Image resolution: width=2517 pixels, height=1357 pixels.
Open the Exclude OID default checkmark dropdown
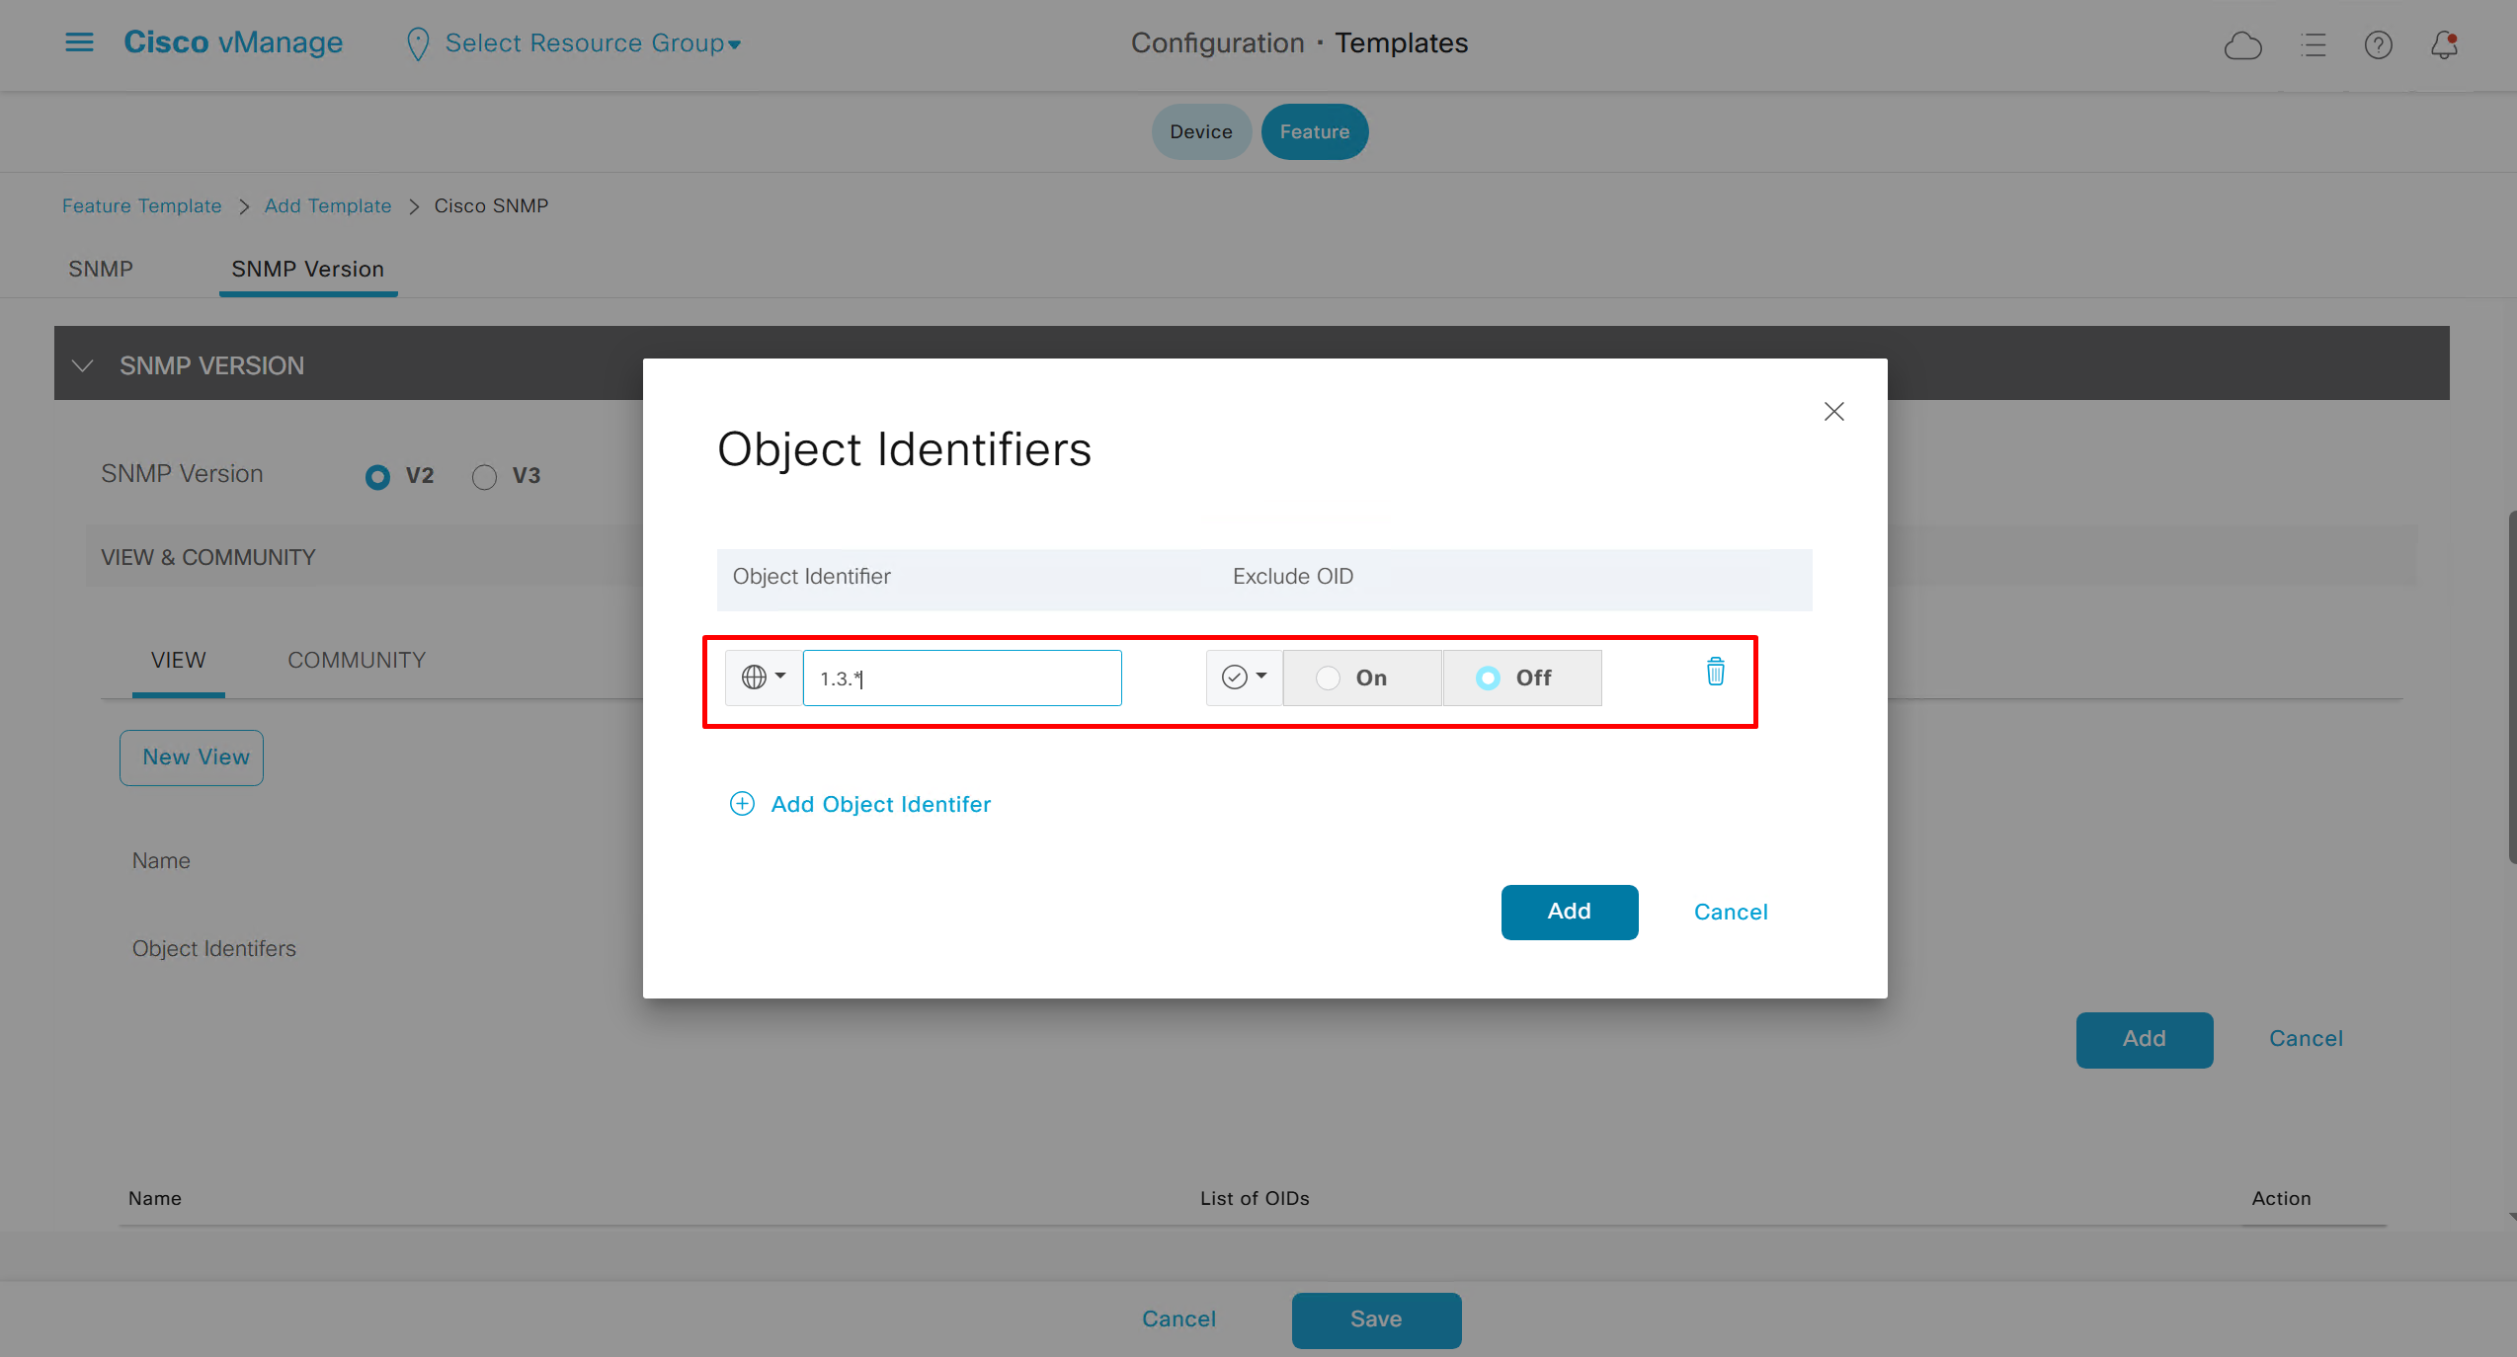tap(1244, 678)
